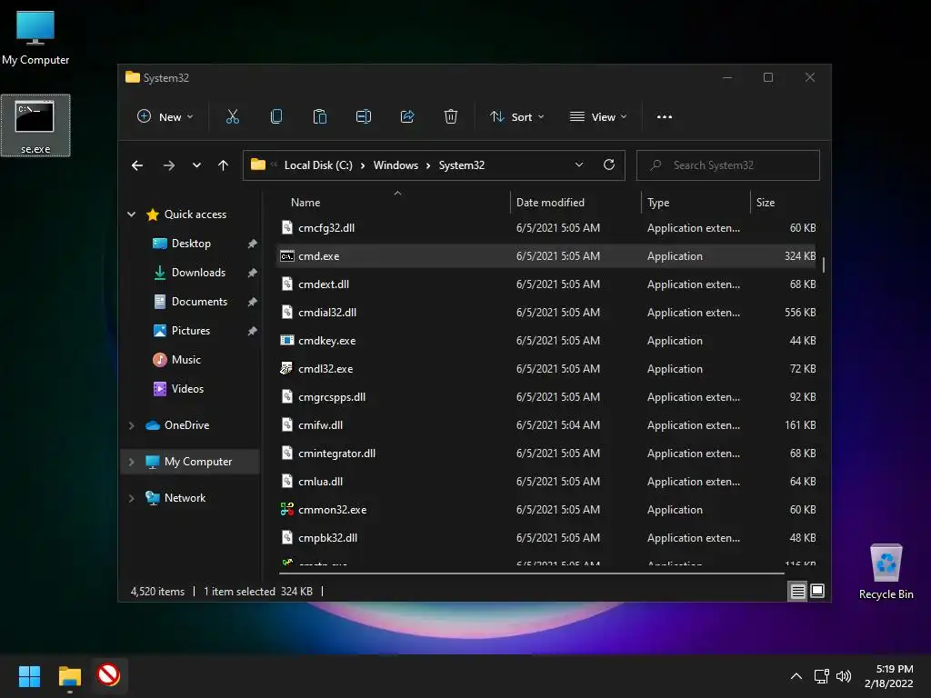Unpin Downloads using its pin icon
This screenshot has height=698, width=931.
252,273
